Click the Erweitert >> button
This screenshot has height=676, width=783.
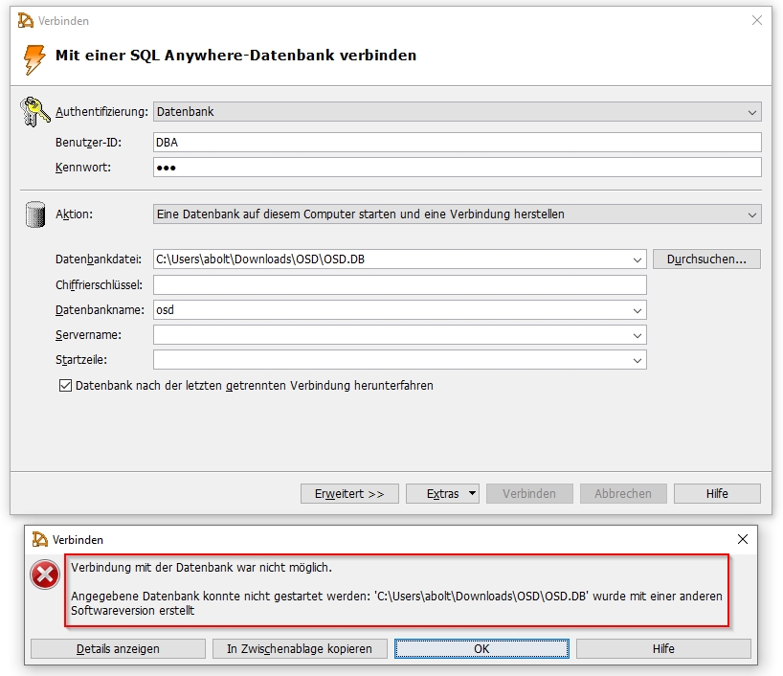click(349, 494)
